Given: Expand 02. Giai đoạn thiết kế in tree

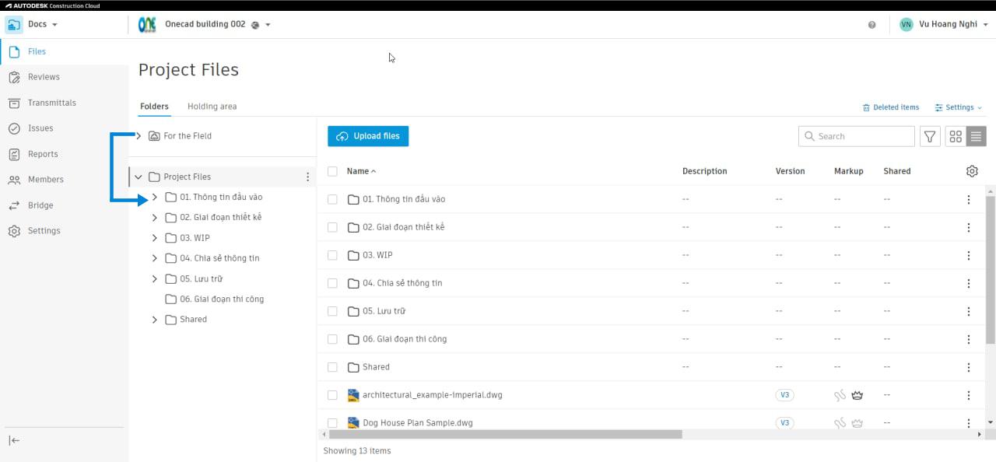Looking at the screenshot, I should click(154, 218).
